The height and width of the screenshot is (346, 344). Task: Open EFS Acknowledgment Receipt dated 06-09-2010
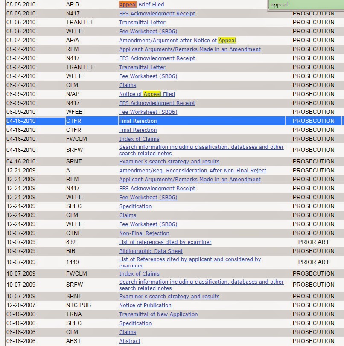tap(157, 103)
